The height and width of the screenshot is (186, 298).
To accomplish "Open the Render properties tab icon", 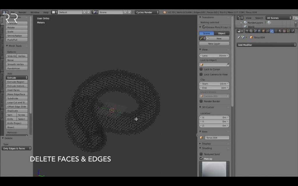I will tap(247, 31).
